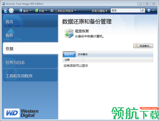The height and width of the screenshot is (121, 159).
Task: Maximize the Acronis True Image window
Action: pos(147,4)
